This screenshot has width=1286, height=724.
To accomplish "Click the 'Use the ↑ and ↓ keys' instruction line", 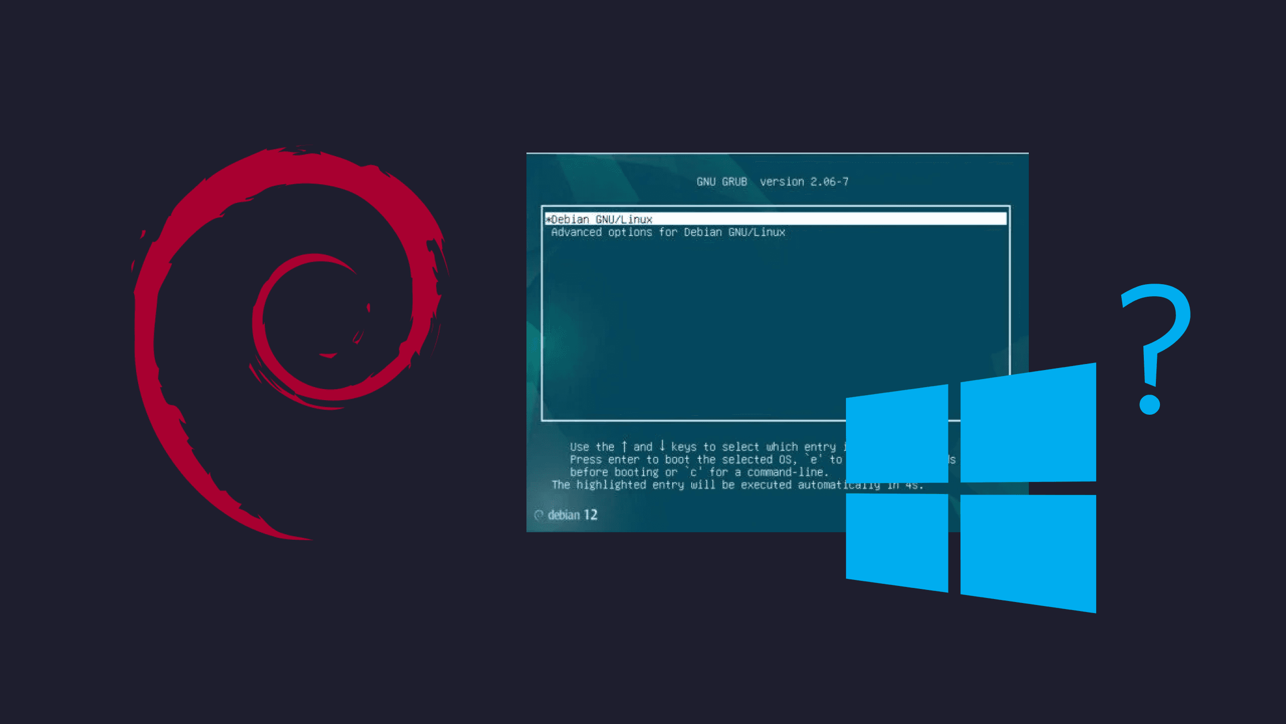I will point(708,446).
